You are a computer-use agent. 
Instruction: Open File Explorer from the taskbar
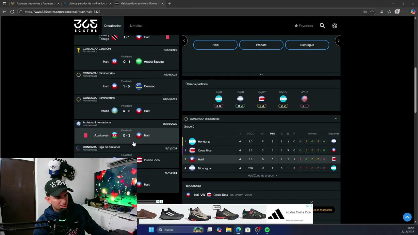229,230
